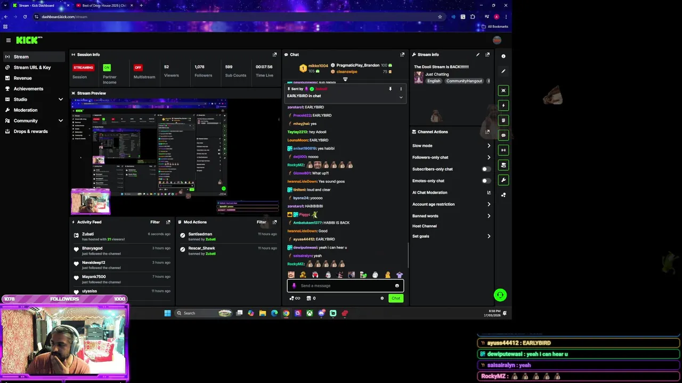Pop out the Session Info panel

click(x=274, y=54)
